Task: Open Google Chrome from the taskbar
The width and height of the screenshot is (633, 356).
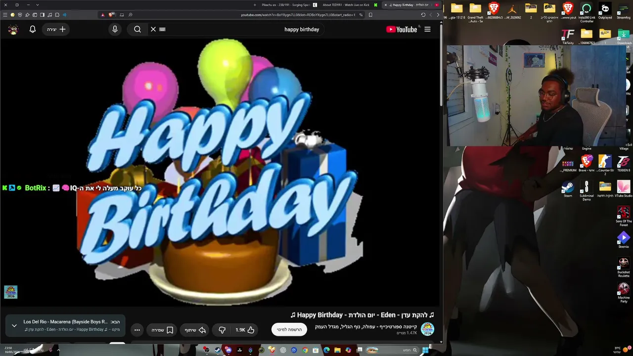Action: tap(305, 350)
